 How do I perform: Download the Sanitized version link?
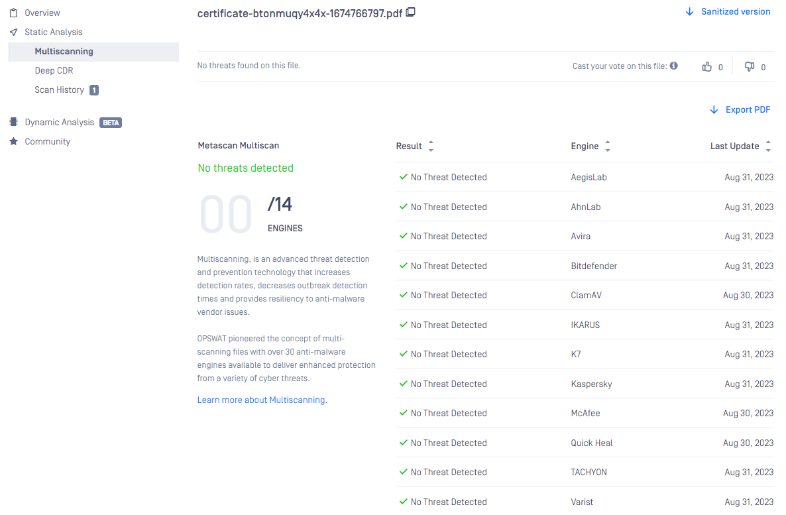[736, 11]
